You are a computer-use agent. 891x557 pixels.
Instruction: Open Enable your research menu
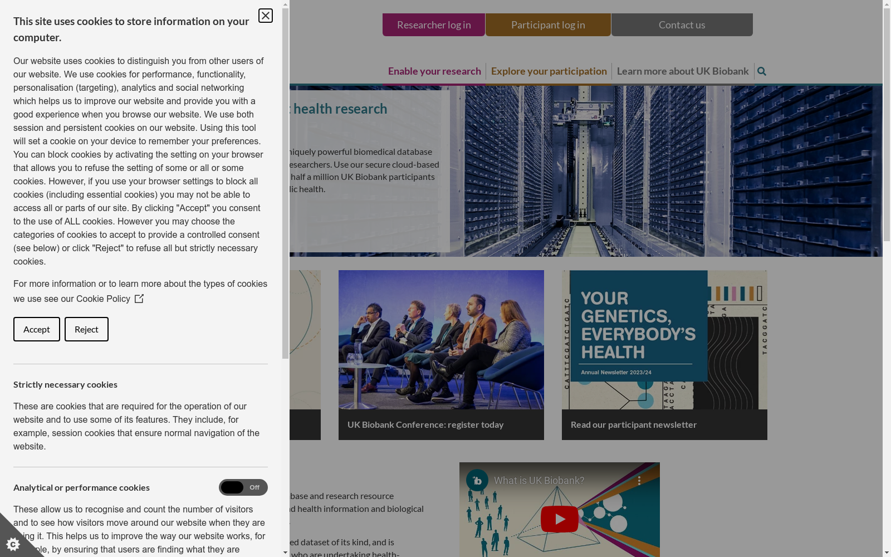click(434, 71)
